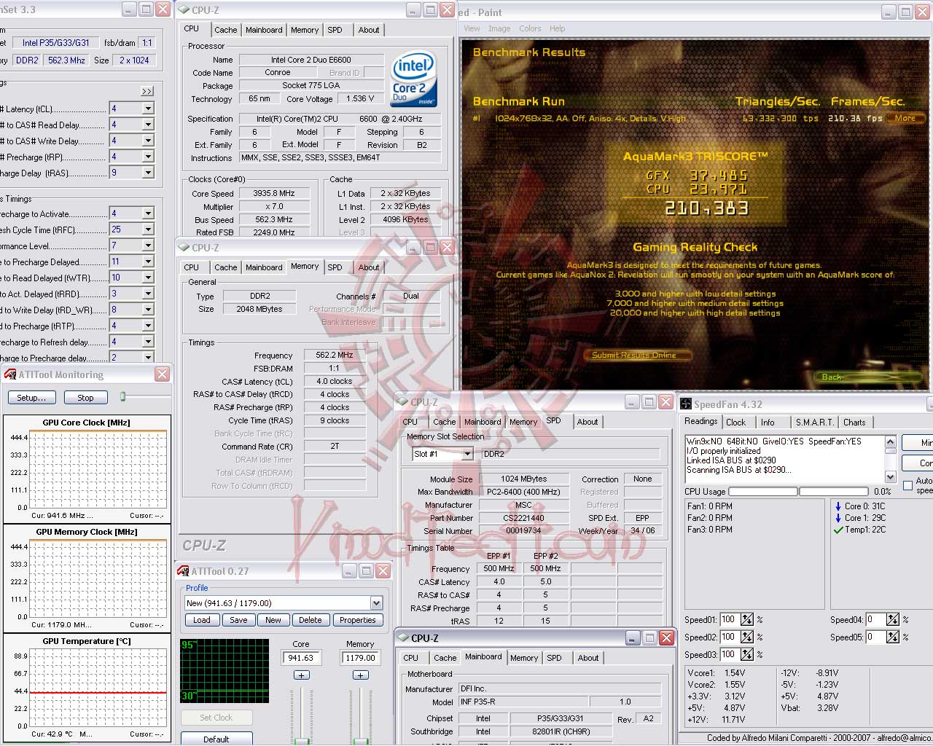Open the Precharge (tRP) dropdown in MemSet

[x=148, y=157]
